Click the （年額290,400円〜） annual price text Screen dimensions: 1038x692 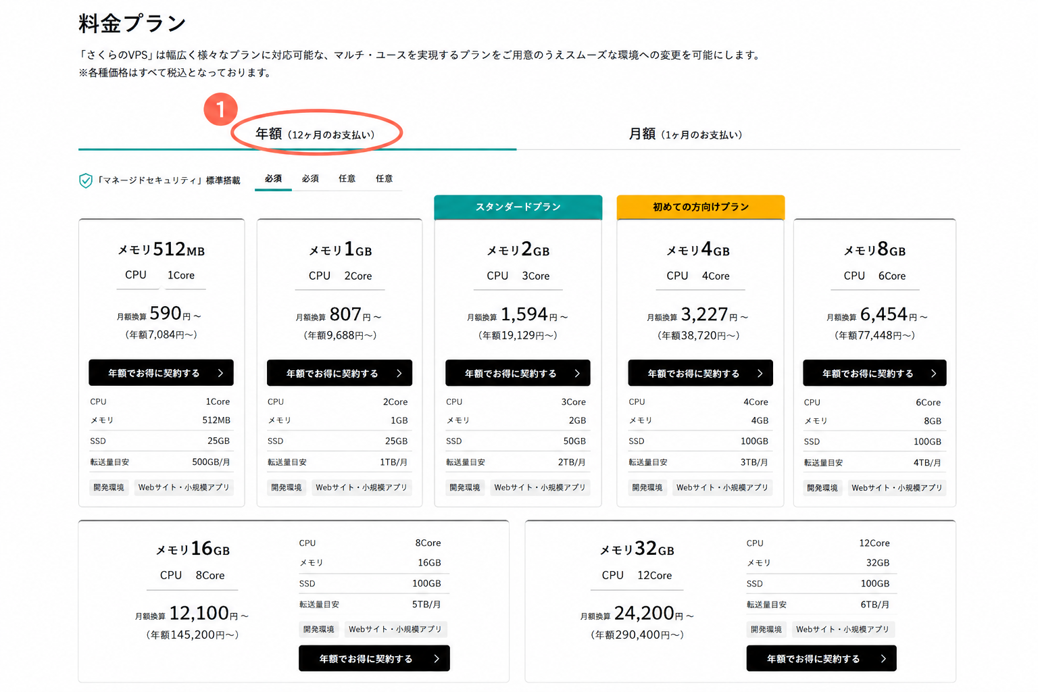[x=637, y=635]
